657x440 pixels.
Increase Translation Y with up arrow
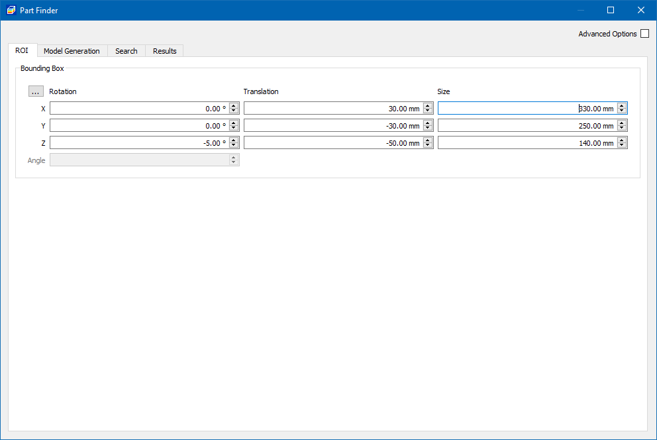[x=428, y=123]
